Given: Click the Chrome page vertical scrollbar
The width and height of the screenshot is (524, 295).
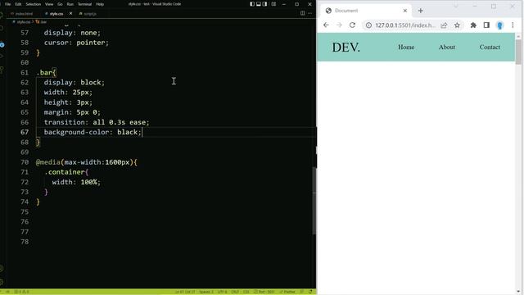Looking at the screenshot, I should point(518,52).
